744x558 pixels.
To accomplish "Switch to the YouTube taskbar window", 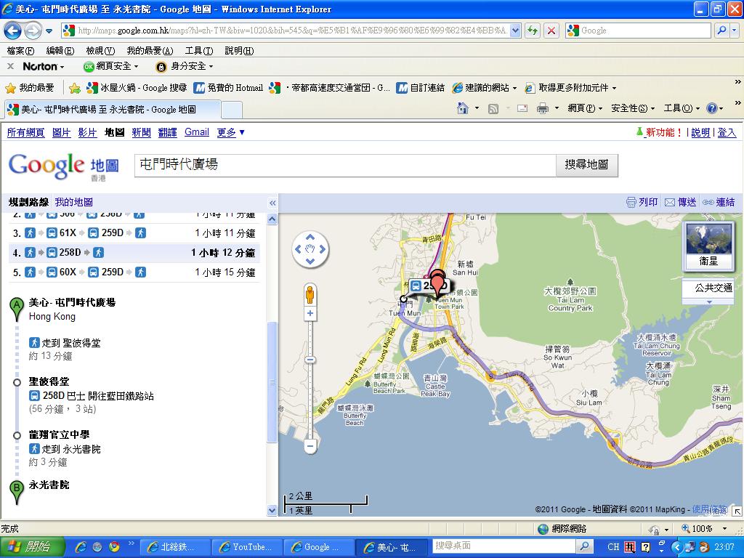I will point(247,547).
